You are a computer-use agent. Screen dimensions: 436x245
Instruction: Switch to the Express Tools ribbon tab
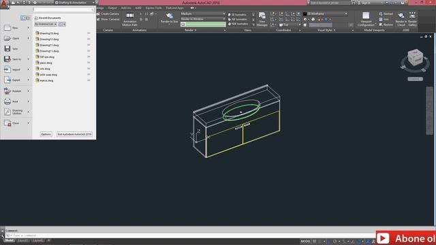pos(153,8)
